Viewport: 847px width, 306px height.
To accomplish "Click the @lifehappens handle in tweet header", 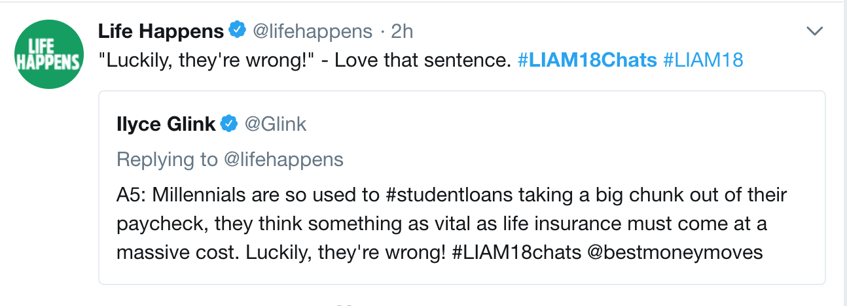I will [312, 31].
